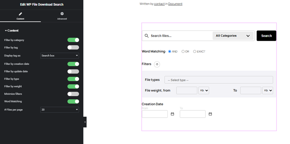Disable Filter by creation date switch
Screen dimensions: 290x144
(x=73, y=64)
